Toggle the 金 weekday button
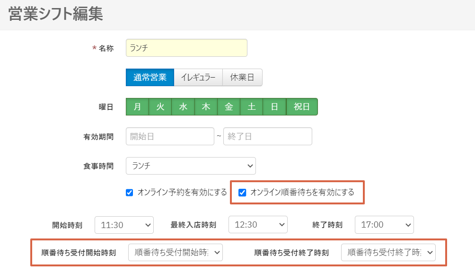The height and width of the screenshot is (273, 475). [x=229, y=107]
